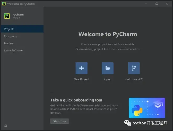The height and width of the screenshot is (131, 173).
Task: Switch to the Customize tab
Action: (x=22, y=36)
